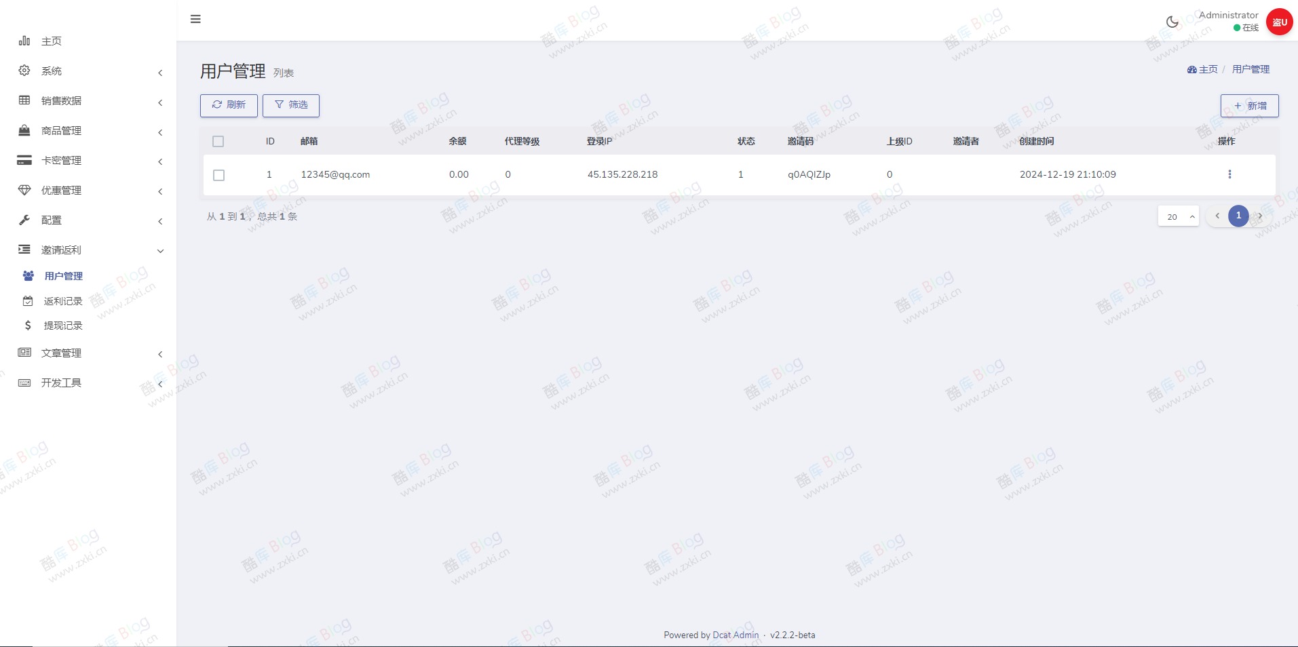This screenshot has height=647, width=1298.
Task: Toggle dark mode with the moon icon
Action: point(1173,21)
